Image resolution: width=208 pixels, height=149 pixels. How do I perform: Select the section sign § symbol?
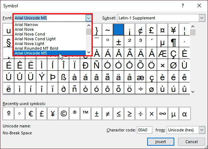(8, 41)
